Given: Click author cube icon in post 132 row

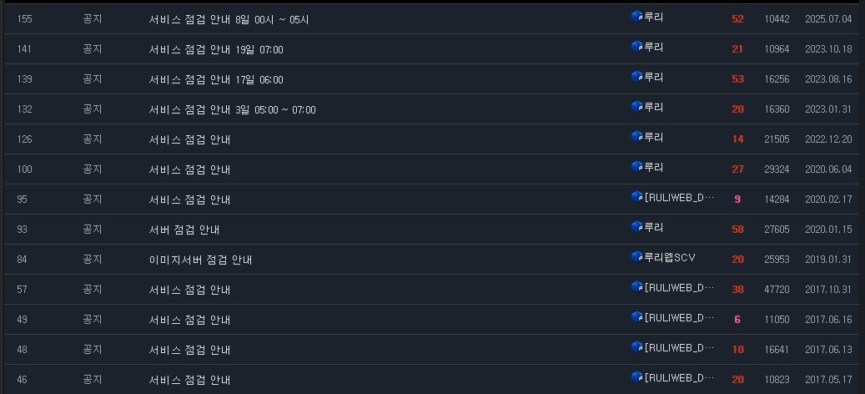Looking at the screenshot, I should point(637,107).
